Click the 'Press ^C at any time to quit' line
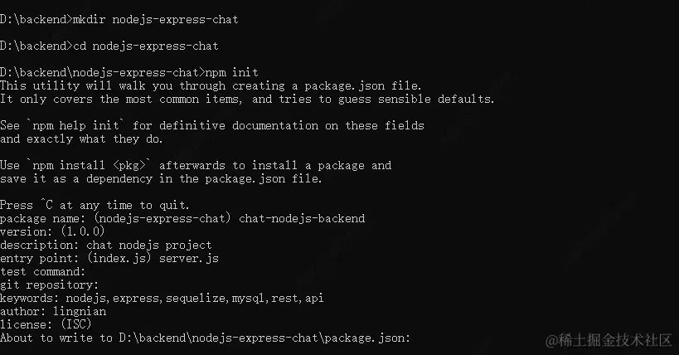Screen dimensions: 679x355 (x=95, y=206)
